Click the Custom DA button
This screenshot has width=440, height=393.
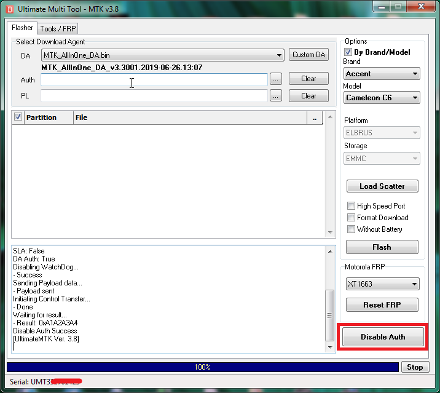click(x=308, y=55)
